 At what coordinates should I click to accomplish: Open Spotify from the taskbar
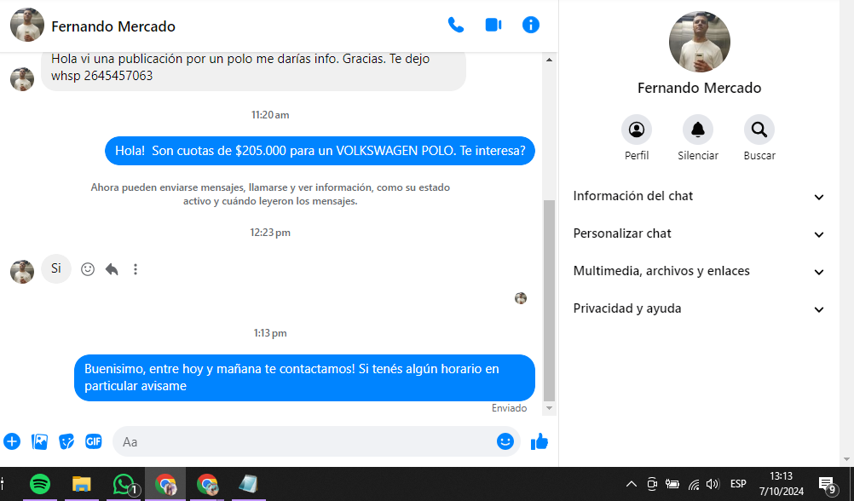(x=40, y=484)
